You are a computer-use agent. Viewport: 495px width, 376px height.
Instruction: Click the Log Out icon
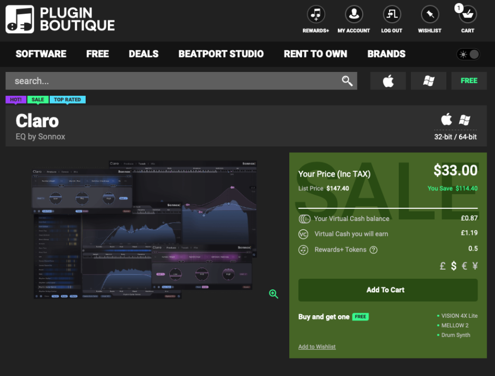pyautogui.click(x=392, y=14)
